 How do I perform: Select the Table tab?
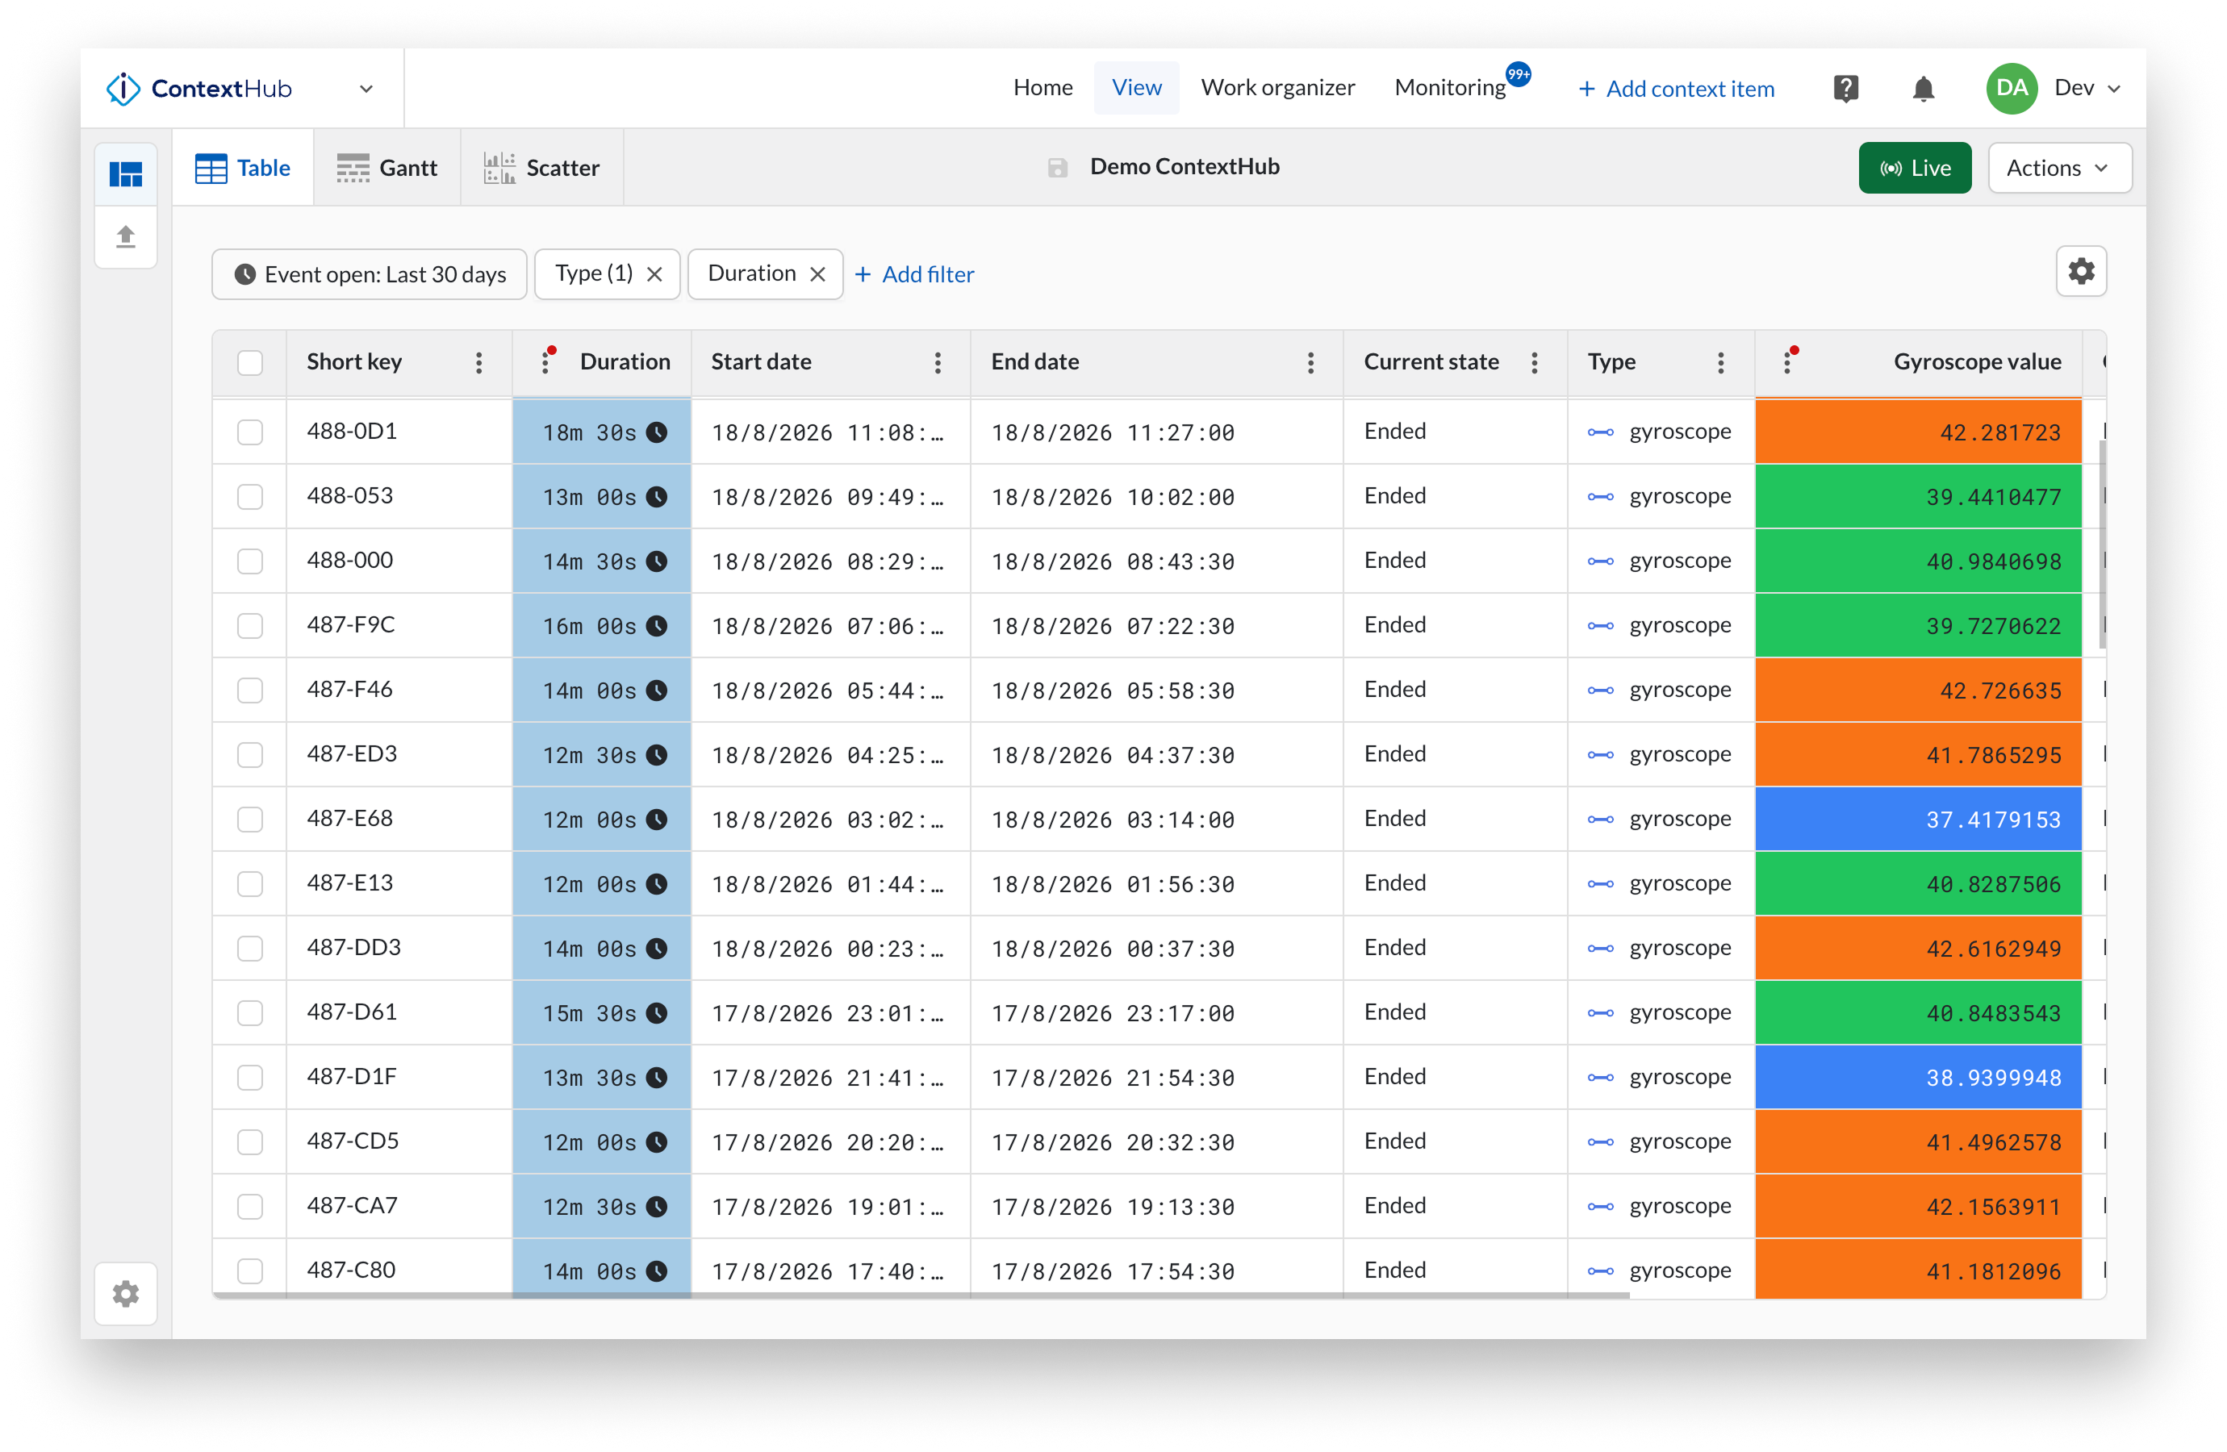click(x=244, y=169)
